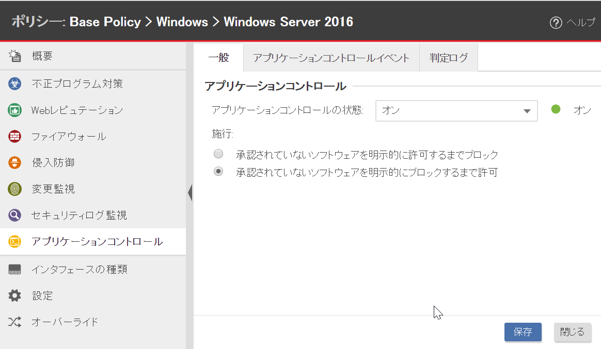The width and height of the screenshot is (601, 349).
Task: Click the Settings (設定) gear icon
Action: (x=15, y=296)
